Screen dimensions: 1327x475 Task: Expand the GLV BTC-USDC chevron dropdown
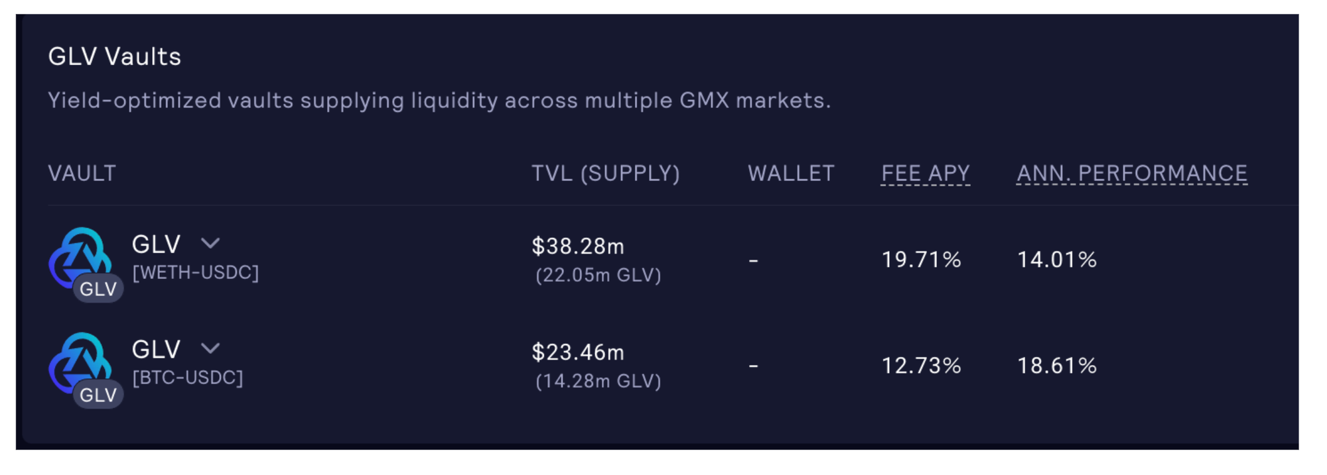click(210, 349)
